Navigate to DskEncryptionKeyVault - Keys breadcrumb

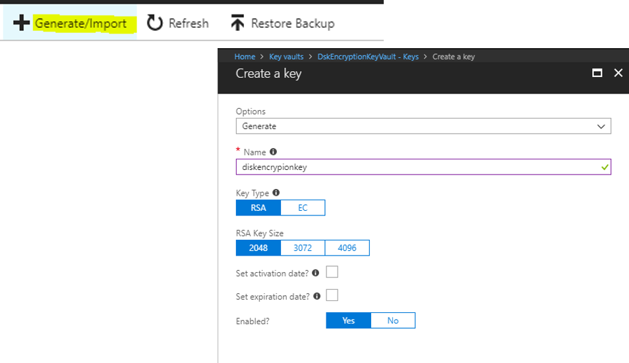[x=368, y=57]
